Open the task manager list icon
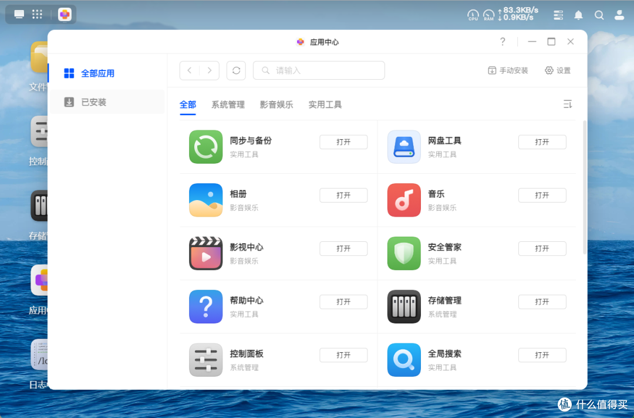Viewport: 634px width, 418px height. click(558, 15)
